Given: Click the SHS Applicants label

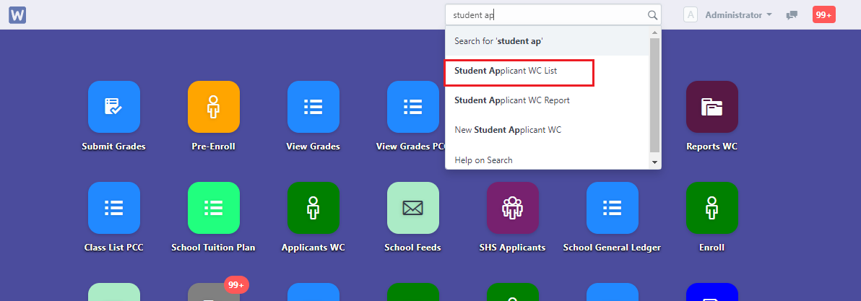Looking at the screenshot, I should click(512, 248).
